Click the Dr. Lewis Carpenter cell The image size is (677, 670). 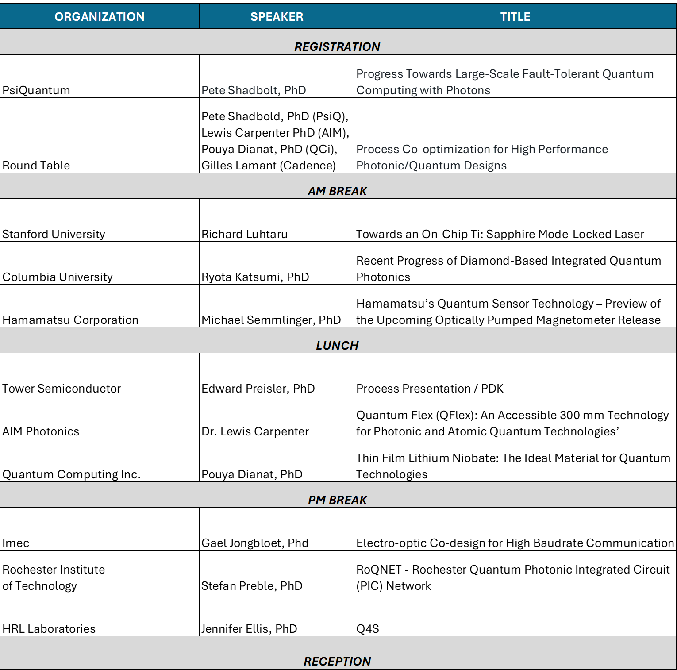(277, 417)
